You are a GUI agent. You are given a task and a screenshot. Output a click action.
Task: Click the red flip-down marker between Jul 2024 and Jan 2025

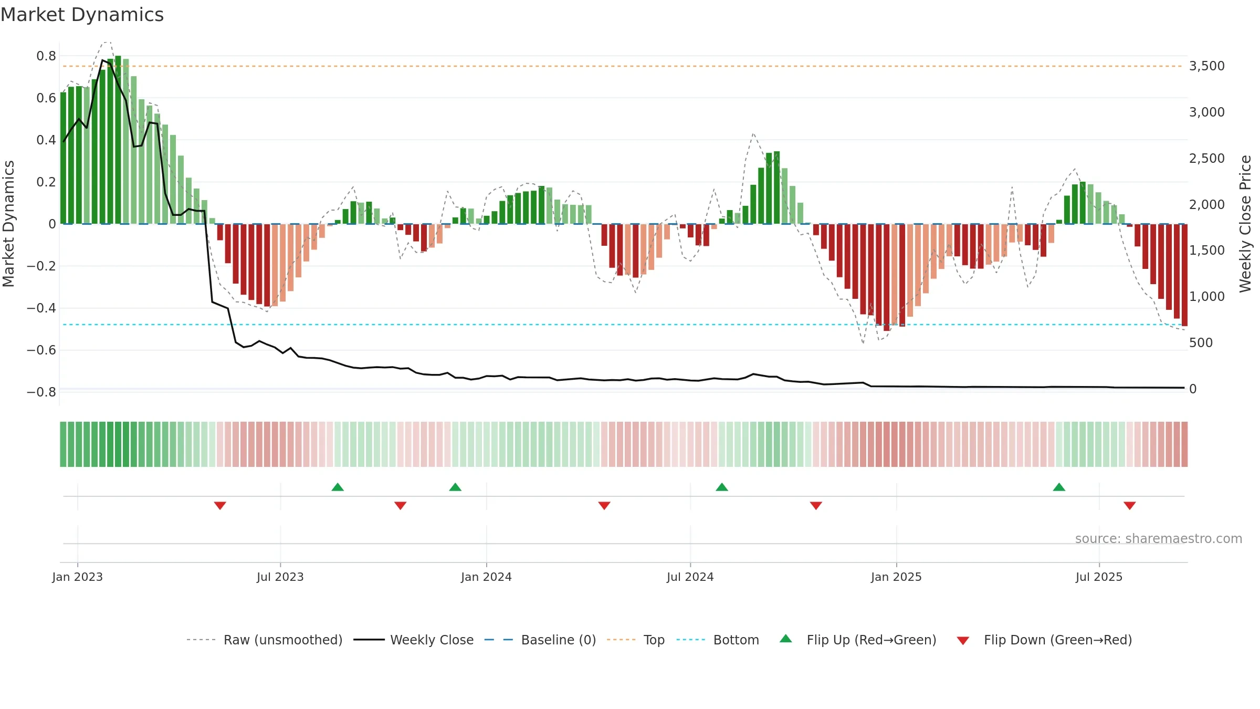coord(816,505)
